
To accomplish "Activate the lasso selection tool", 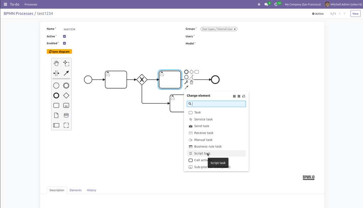I will [x=66, y=63].
